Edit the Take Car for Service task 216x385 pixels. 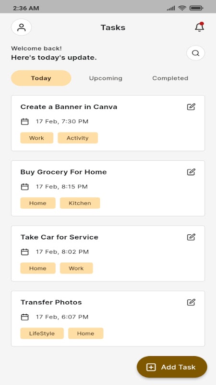pyautogui.click(x=191, y=237)
